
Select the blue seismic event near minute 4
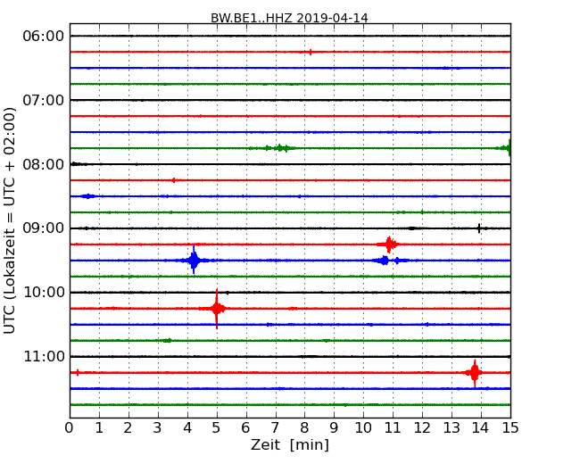pos(194,261)
